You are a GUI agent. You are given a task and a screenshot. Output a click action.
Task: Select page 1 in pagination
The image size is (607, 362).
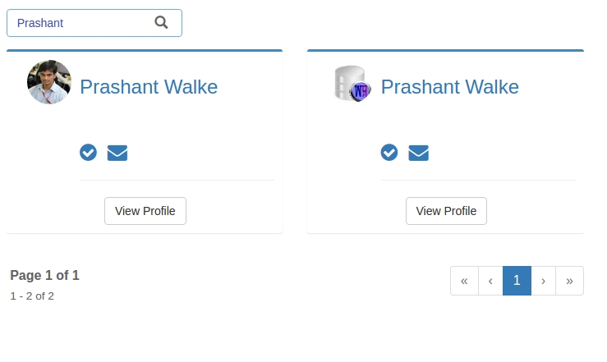coord(517,281)
